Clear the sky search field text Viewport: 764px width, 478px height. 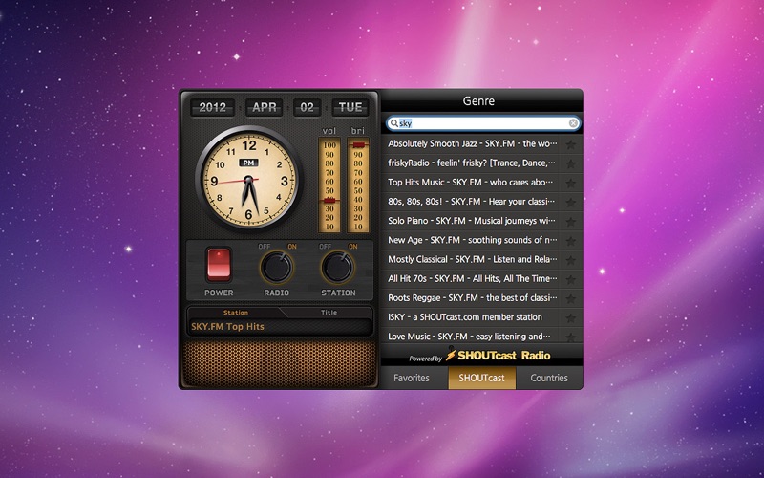(573, 123)
